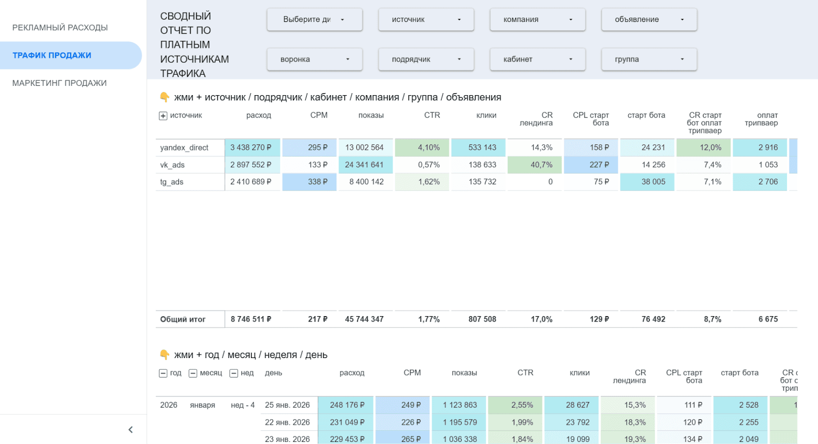Sort the top table by расход column
This screenshot has width=818, height=444.
click(x=259, y=116)
